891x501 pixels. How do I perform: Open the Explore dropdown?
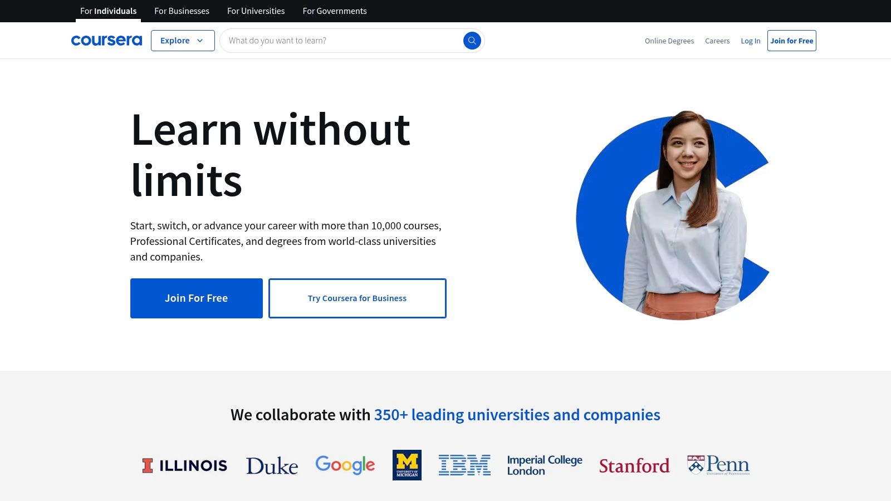click(x=183, y=40)
